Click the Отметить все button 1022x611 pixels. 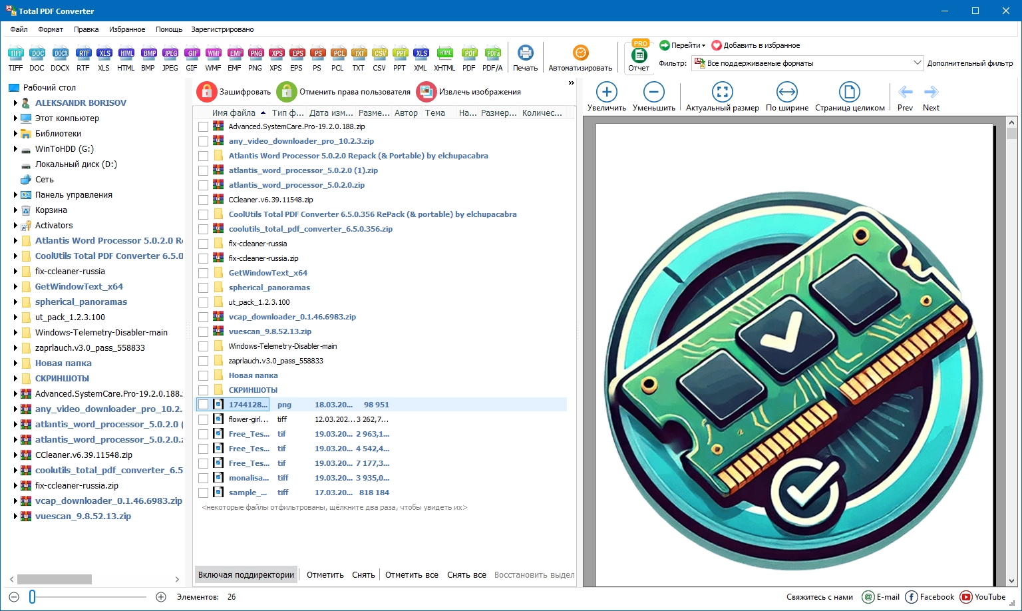[x=411, y=574]
